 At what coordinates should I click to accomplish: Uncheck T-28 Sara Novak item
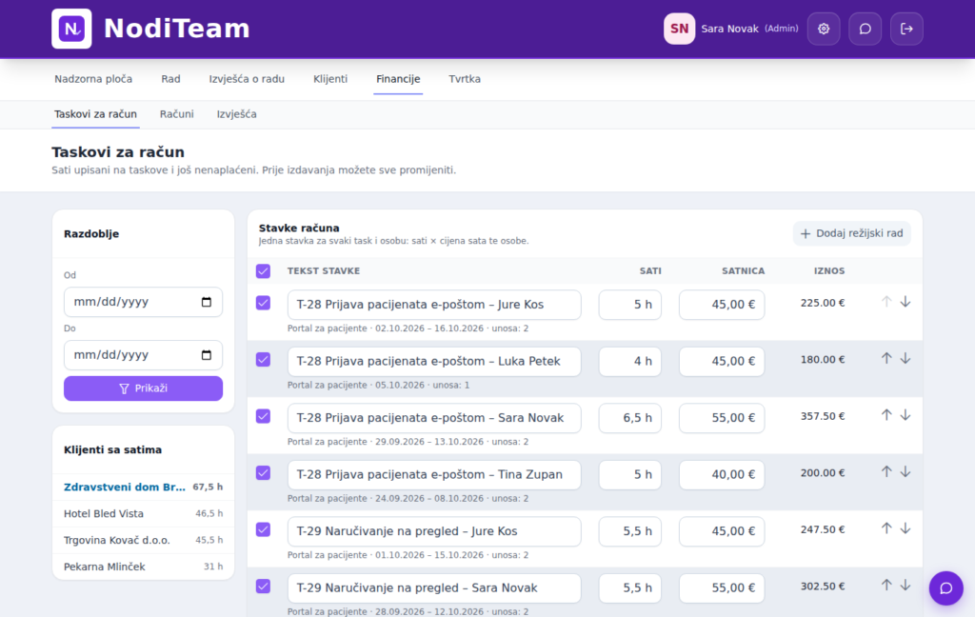coord(263,416)
